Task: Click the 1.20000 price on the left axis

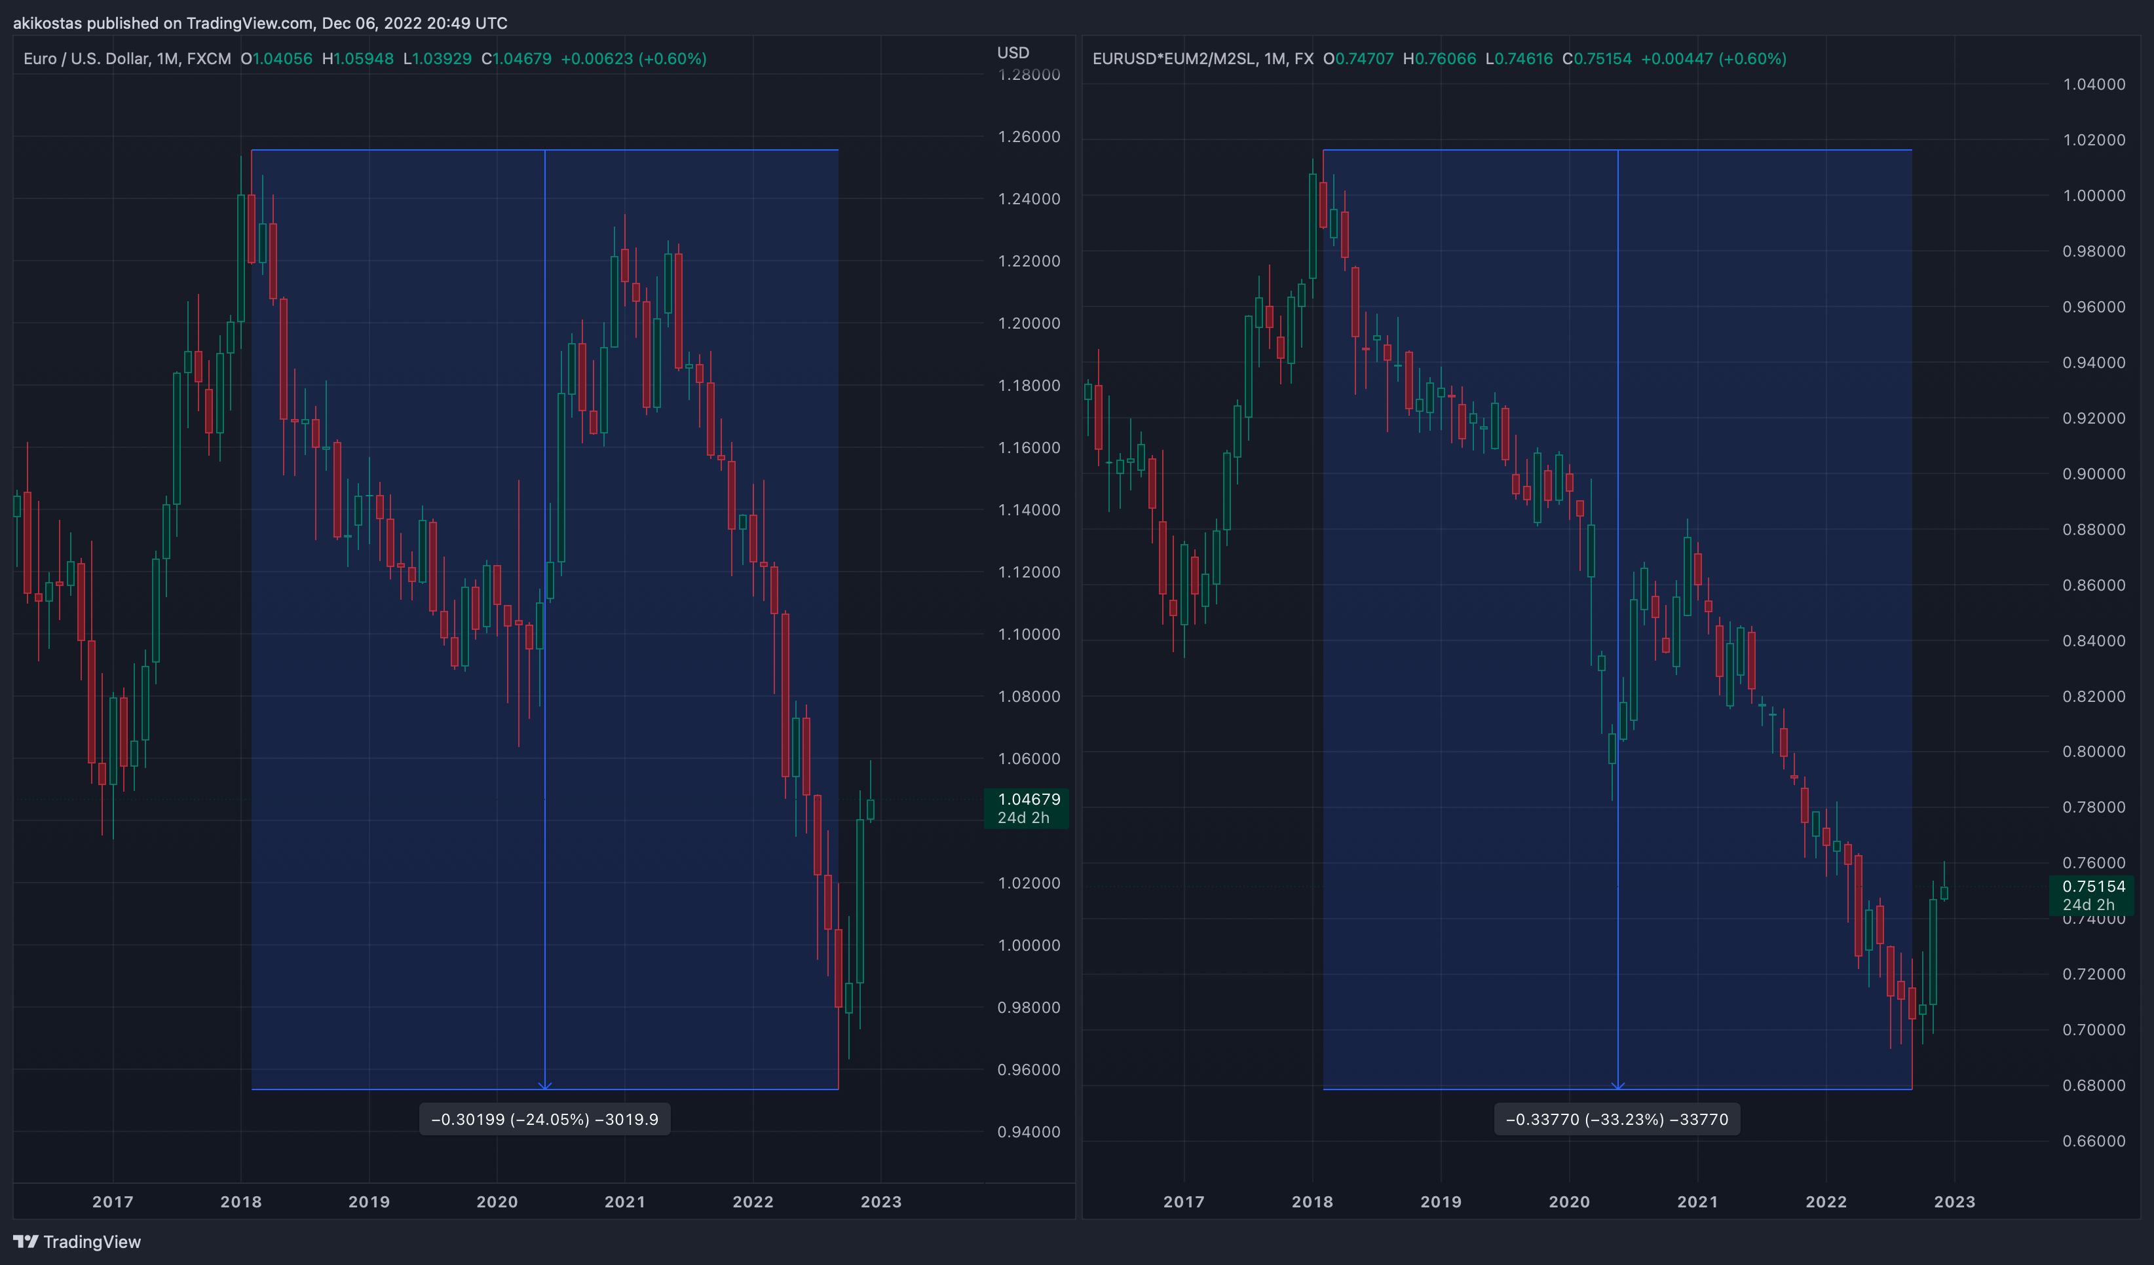Action: (x=1029, y=323)
